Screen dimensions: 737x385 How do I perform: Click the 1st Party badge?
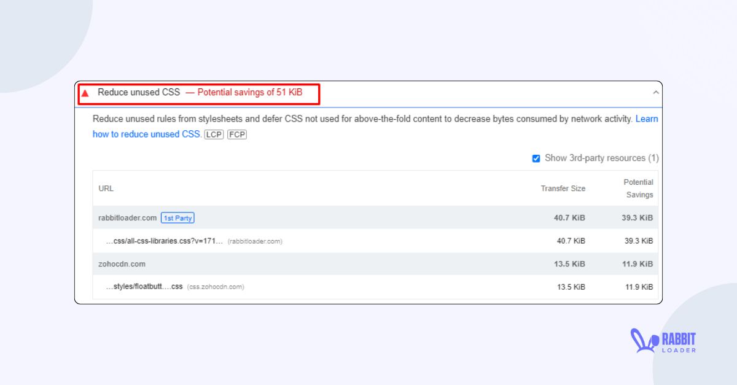[x=177, y=217]
